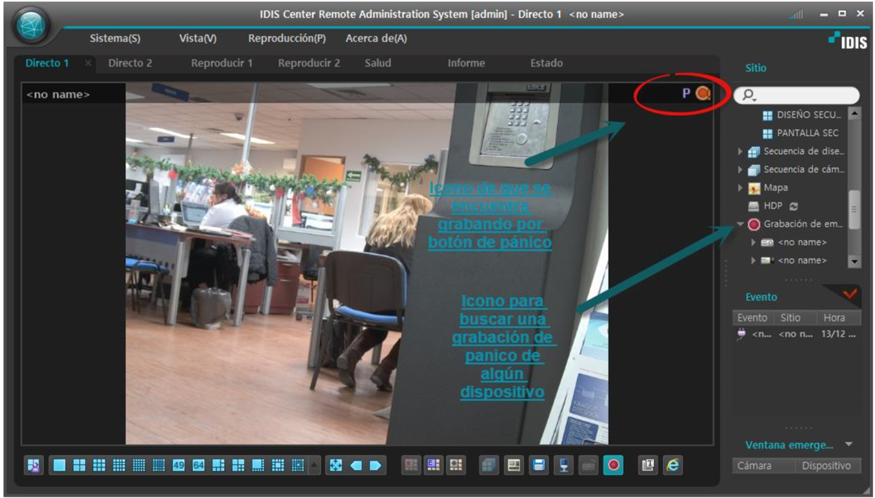Enter full screen with expand-arrows icon

[335, 465]
